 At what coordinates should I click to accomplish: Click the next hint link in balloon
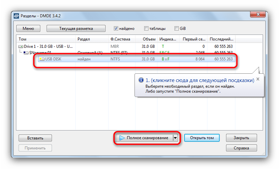[x=200, y=80]
